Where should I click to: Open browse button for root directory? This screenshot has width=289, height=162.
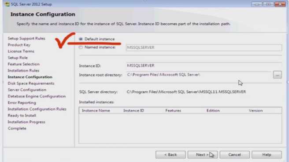(x=278, y=75)
